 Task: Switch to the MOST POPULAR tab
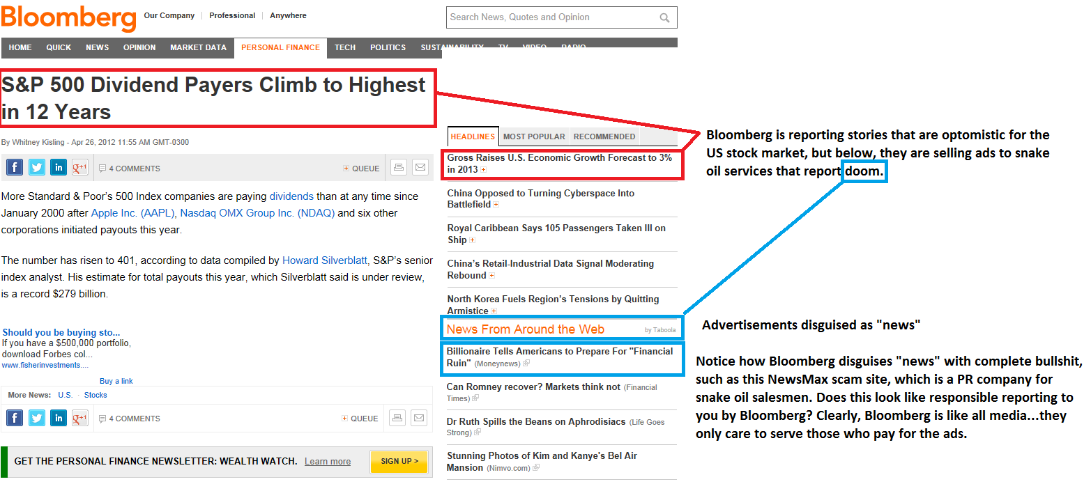535,136
